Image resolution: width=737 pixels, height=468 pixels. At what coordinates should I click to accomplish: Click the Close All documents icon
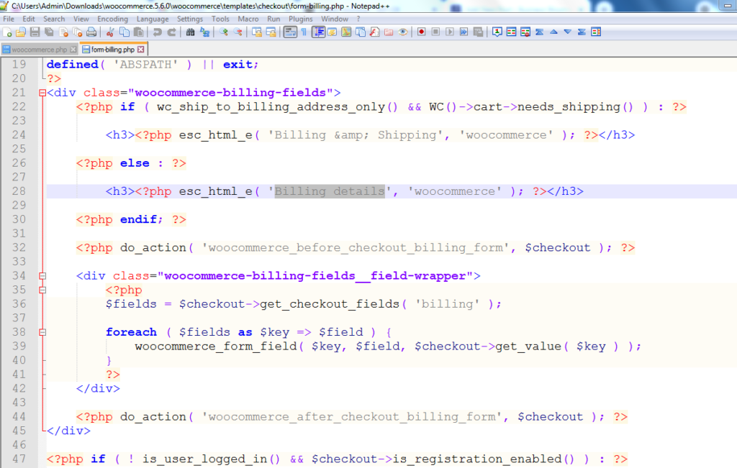(x=78, y=32)
